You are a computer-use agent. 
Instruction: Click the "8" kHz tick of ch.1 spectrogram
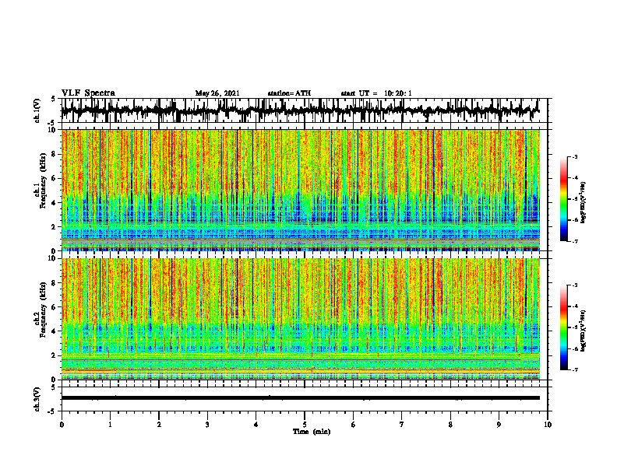(55, 154)
